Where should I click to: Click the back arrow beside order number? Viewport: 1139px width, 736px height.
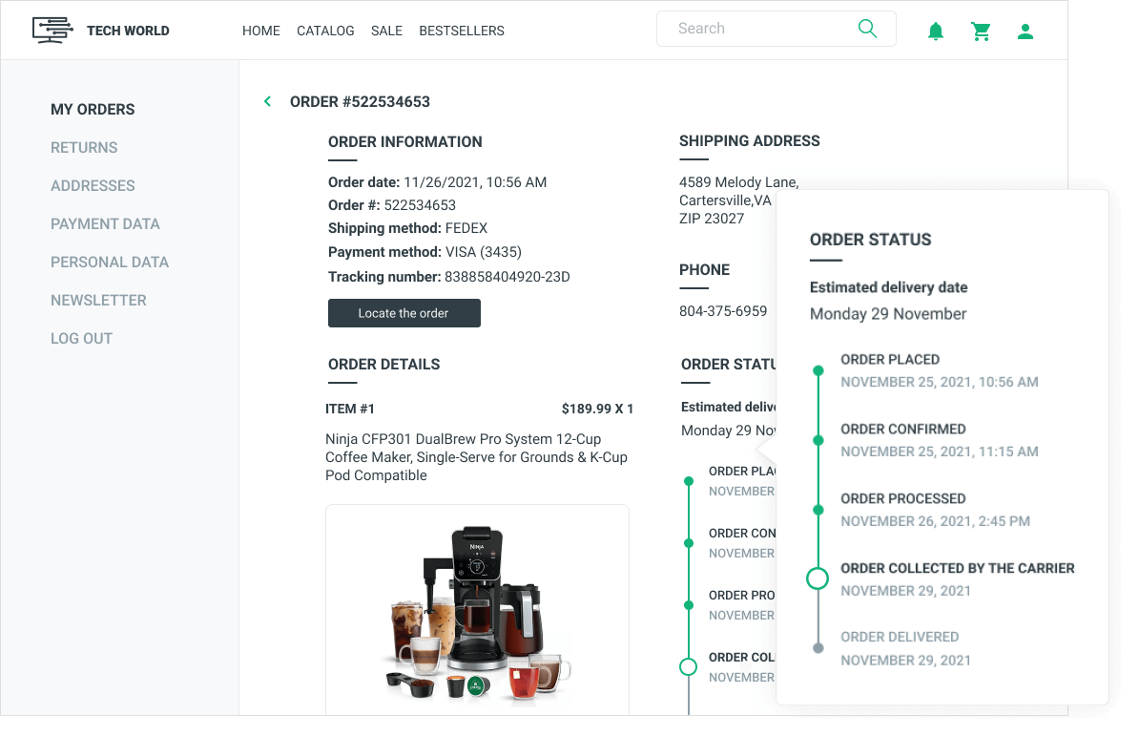[268, 101]
